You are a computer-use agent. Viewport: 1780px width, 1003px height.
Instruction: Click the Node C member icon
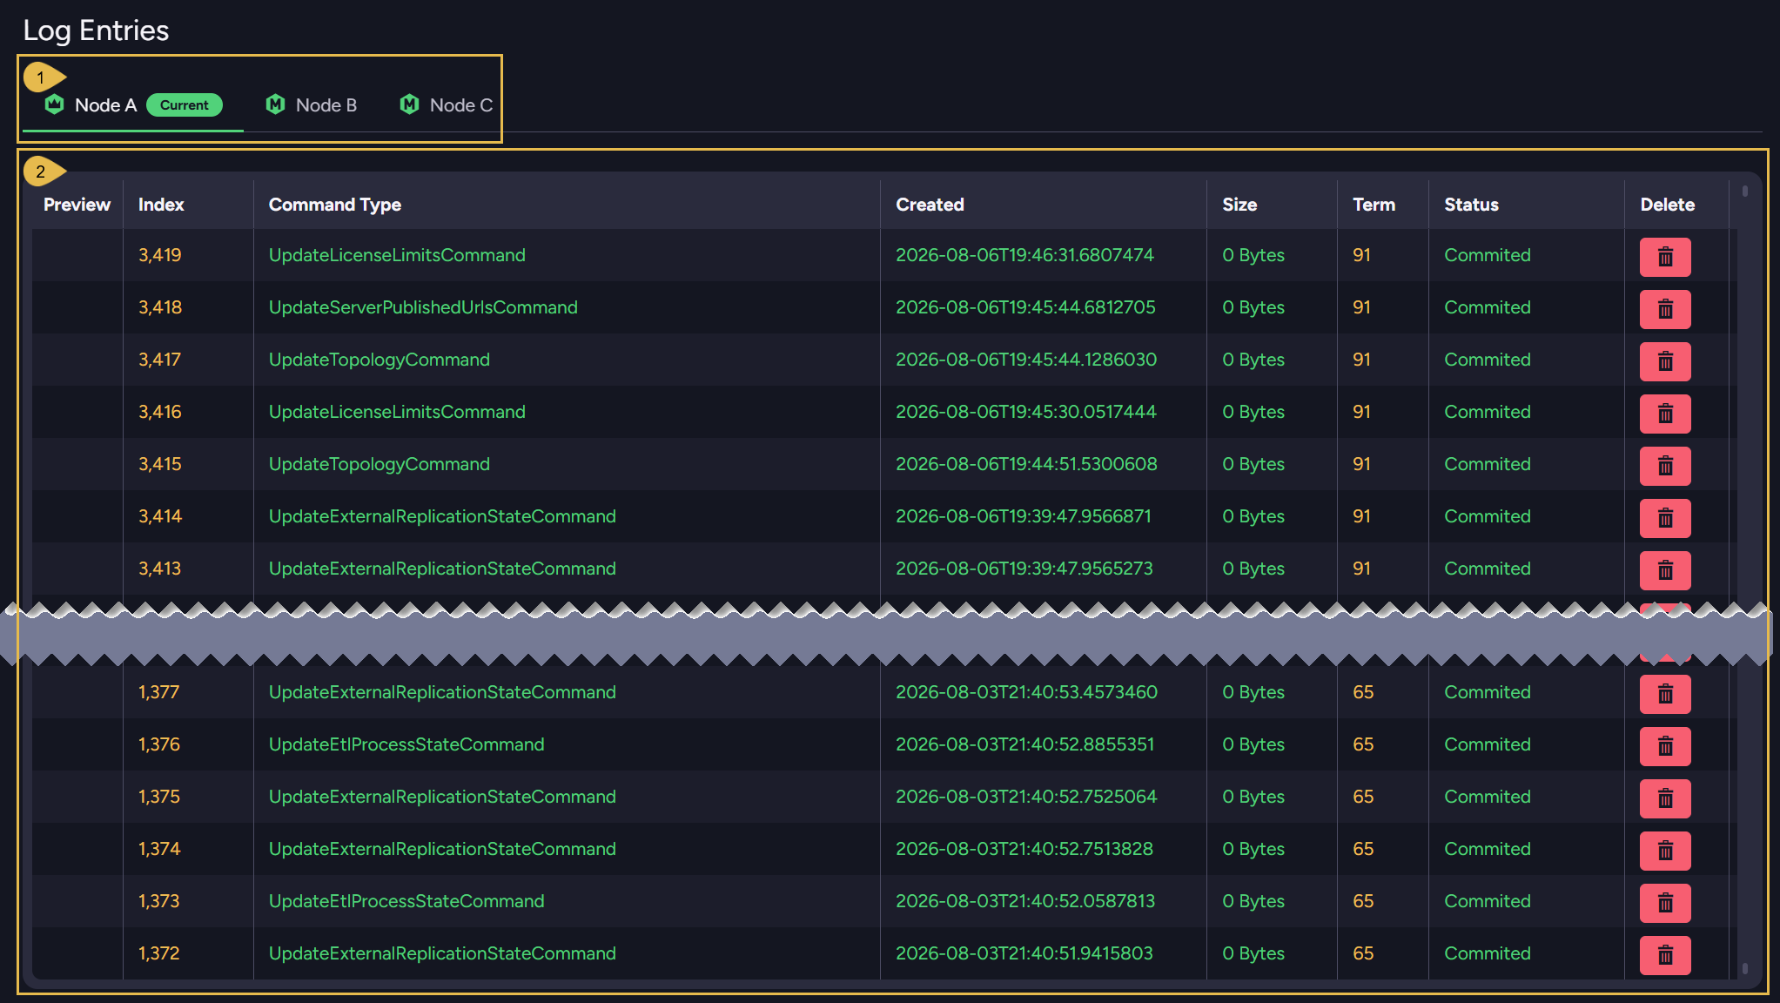pos(409,104)
